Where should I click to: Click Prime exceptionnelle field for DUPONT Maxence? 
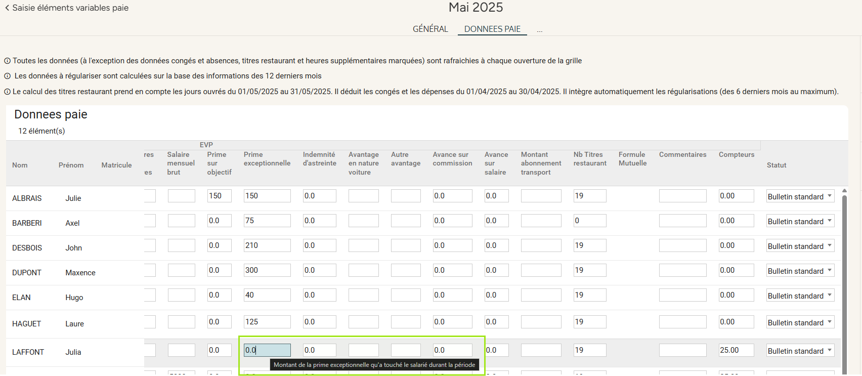[267, 270]
